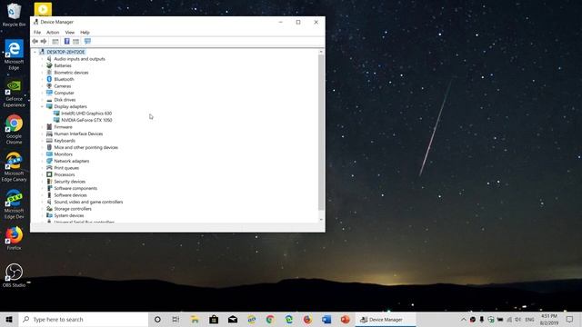This screenshot has width=582, height=327.
Task: Open Recycle Bin desktop icon
Action: pyautogui.click(x=15, y=15)
